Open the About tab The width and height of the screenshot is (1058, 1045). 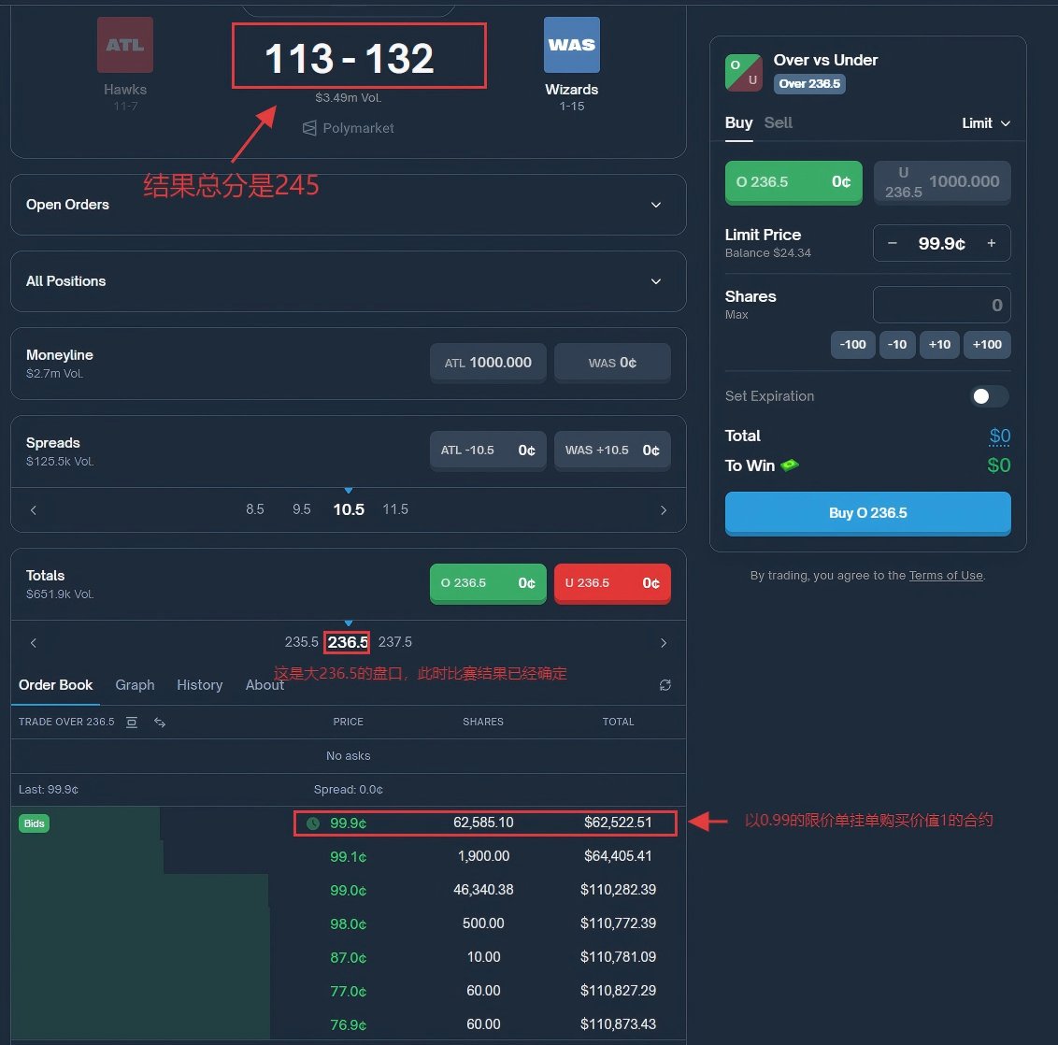click(264, 685)
